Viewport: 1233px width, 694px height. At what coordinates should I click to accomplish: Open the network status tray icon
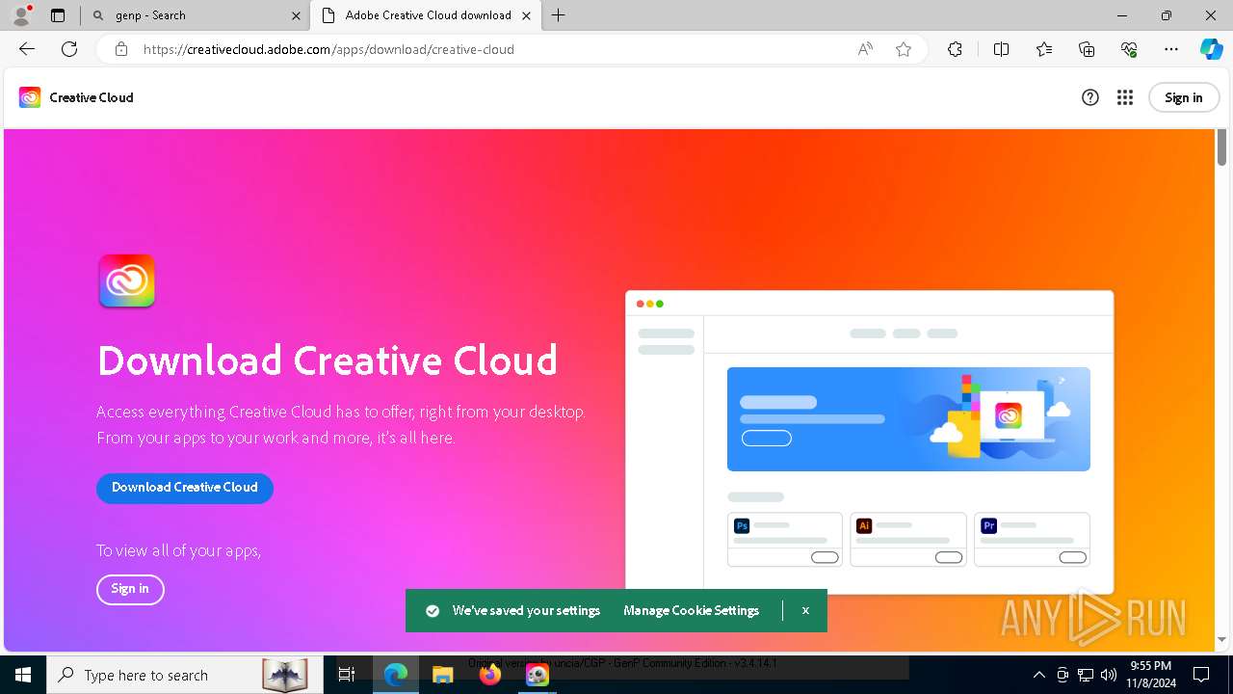coord(1086,675)
